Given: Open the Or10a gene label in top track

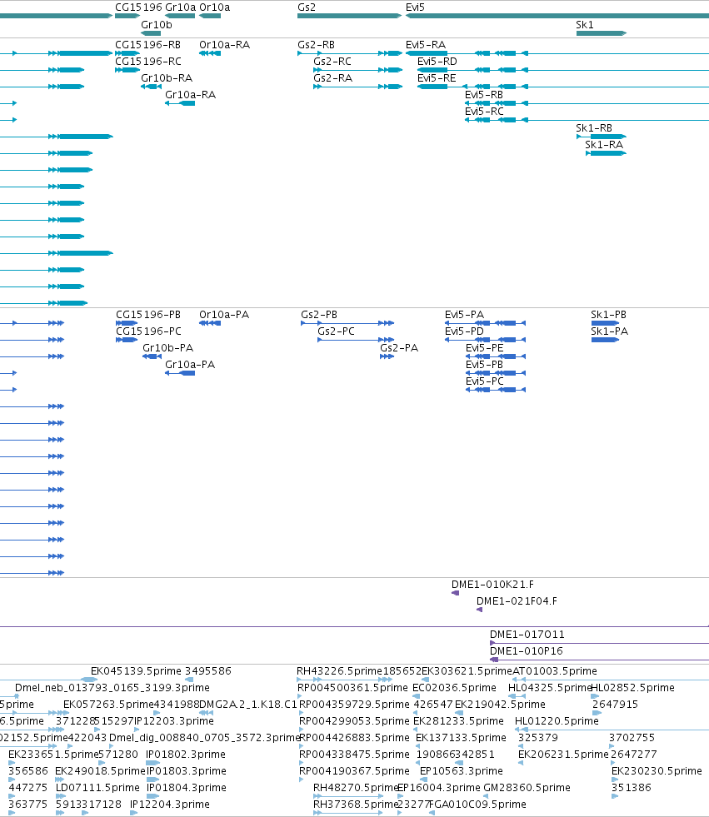Looking at the screenshot, I should coord(215,7).
